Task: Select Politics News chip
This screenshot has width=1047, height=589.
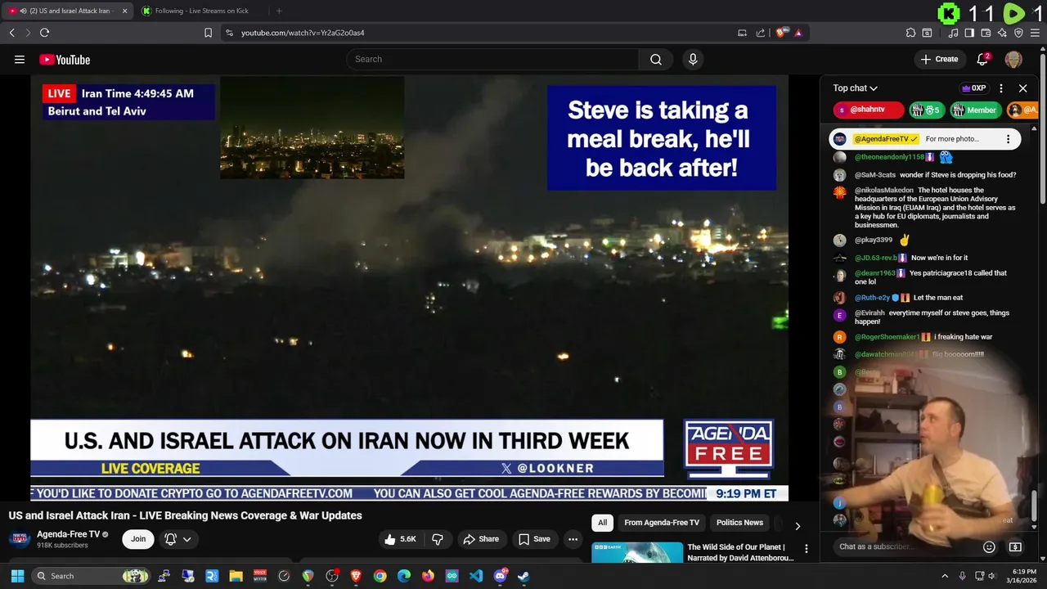Action: (739, 523)
